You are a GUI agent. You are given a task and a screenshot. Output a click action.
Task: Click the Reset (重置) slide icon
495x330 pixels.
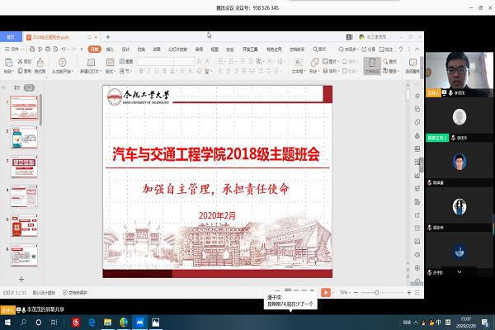pos(122,61)
